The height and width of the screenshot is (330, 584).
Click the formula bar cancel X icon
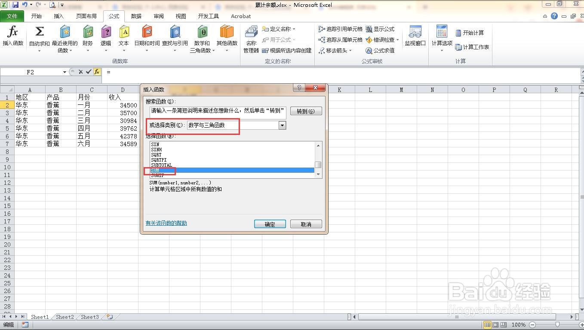[x=80, y=72]
